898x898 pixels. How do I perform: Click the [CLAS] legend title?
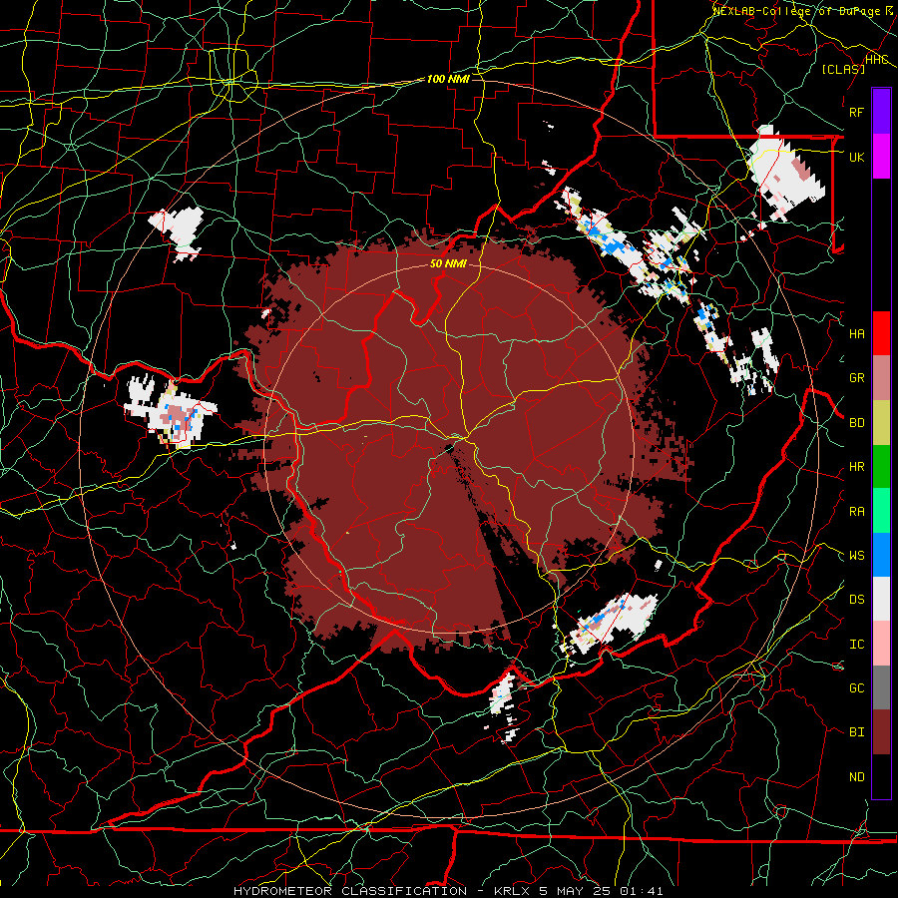(x=843, y=69)
